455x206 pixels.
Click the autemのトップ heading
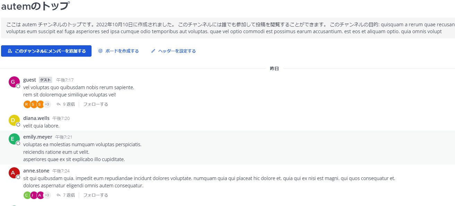35,6
